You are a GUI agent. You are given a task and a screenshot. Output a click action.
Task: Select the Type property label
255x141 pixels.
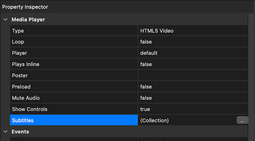tap(18, 31)
